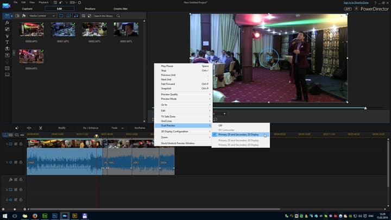Switch to the Produce tab
391x220 pixels.
click(x=90, y=9)
